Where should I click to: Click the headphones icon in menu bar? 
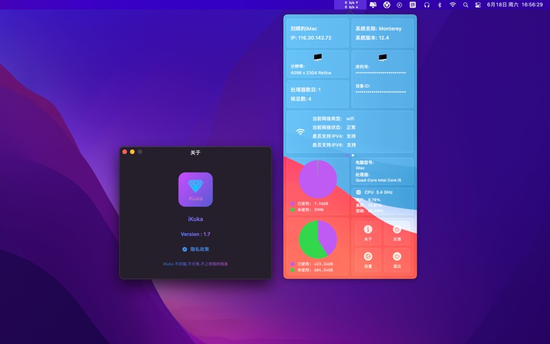coord(426,5)
